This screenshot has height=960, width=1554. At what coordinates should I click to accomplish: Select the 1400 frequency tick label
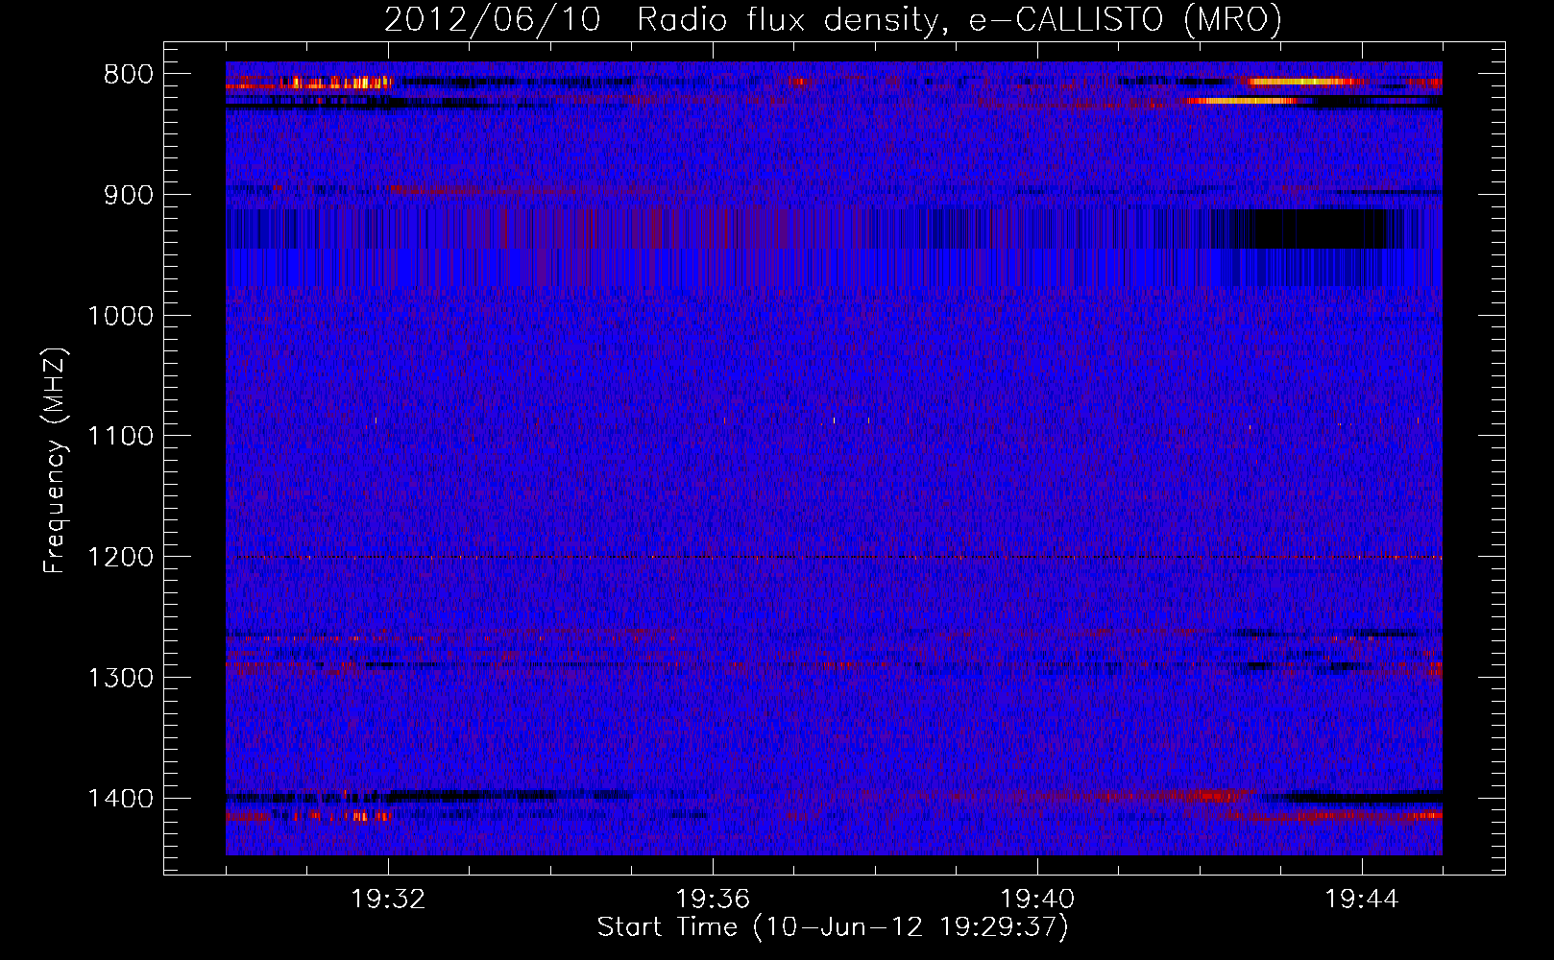coord(120,799)
